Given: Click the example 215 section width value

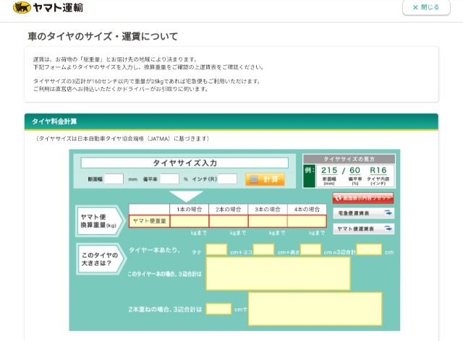Looking at the screenshot, I should click(x=329, y=170).
